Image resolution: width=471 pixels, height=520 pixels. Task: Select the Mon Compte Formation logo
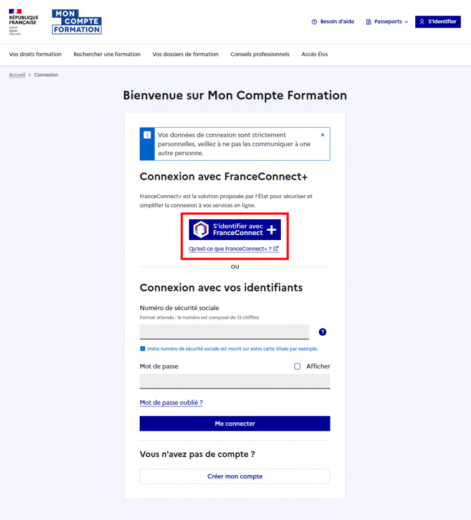(76, 21)
